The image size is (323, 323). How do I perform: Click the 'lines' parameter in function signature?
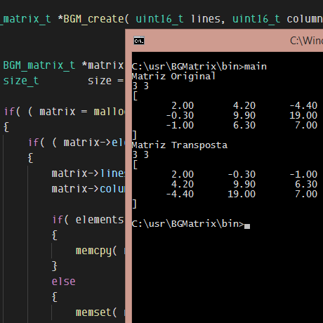click(x=206, y=19)
